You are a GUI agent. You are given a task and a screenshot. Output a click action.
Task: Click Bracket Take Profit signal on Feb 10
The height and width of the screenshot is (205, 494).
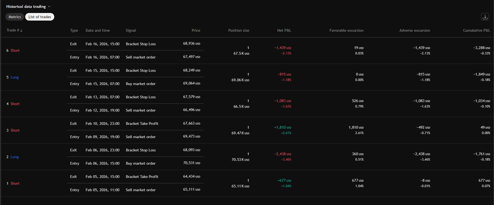click(142, 123)
